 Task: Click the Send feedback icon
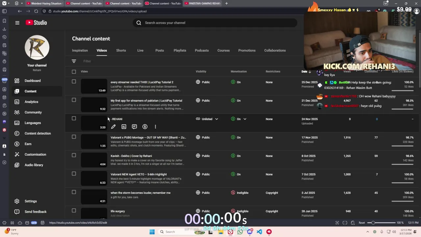(x=17, y=212)
